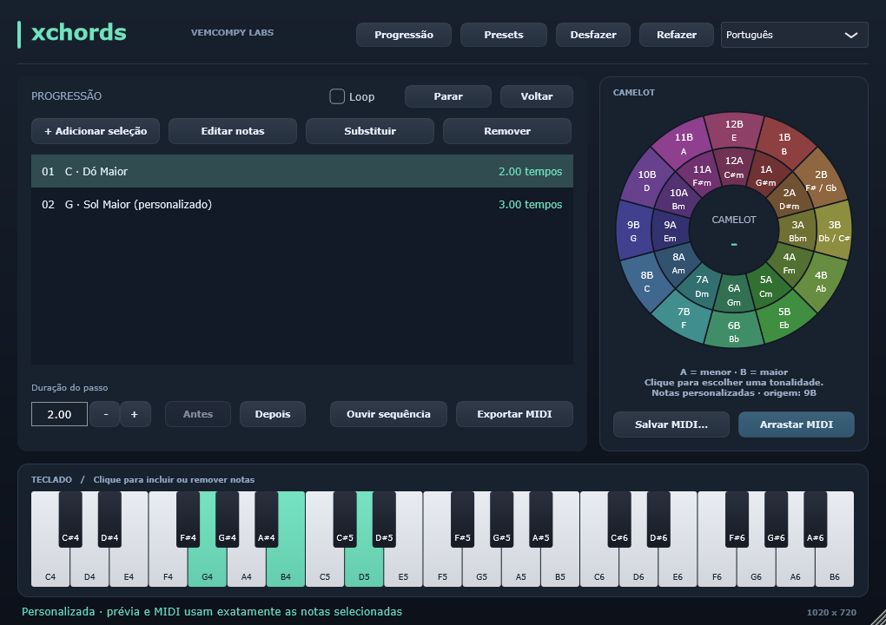Click Salvar MIDI... button
The width and height of the screenshot is (886, 625).
pos(671,424)
